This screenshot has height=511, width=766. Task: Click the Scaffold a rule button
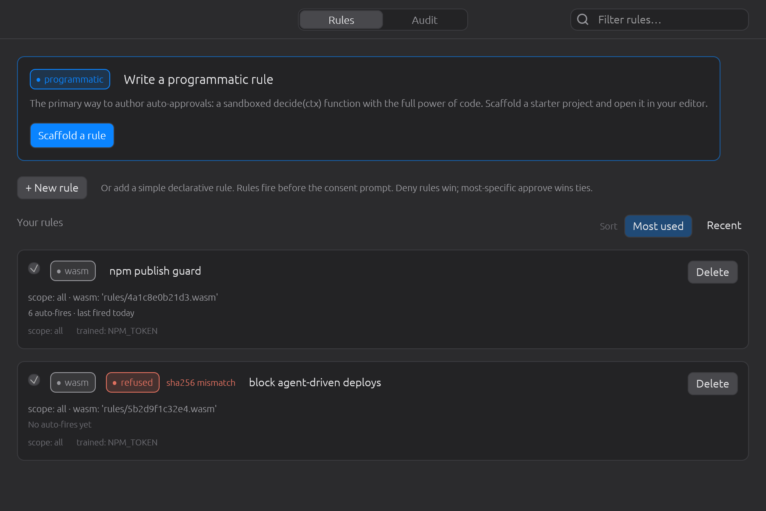click(72, 135)
